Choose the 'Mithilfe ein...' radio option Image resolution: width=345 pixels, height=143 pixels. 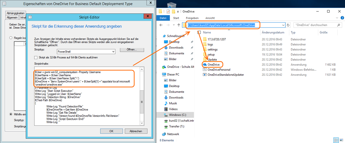click(11, 114)
